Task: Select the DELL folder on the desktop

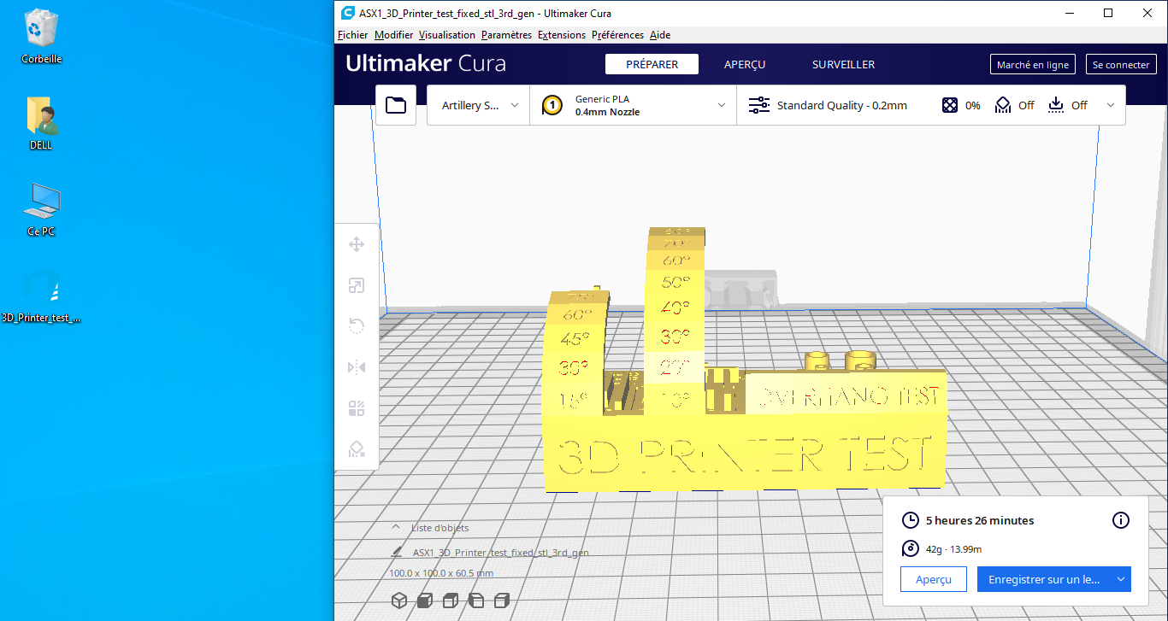Action: pyautogui.click(x=41, y=123)
